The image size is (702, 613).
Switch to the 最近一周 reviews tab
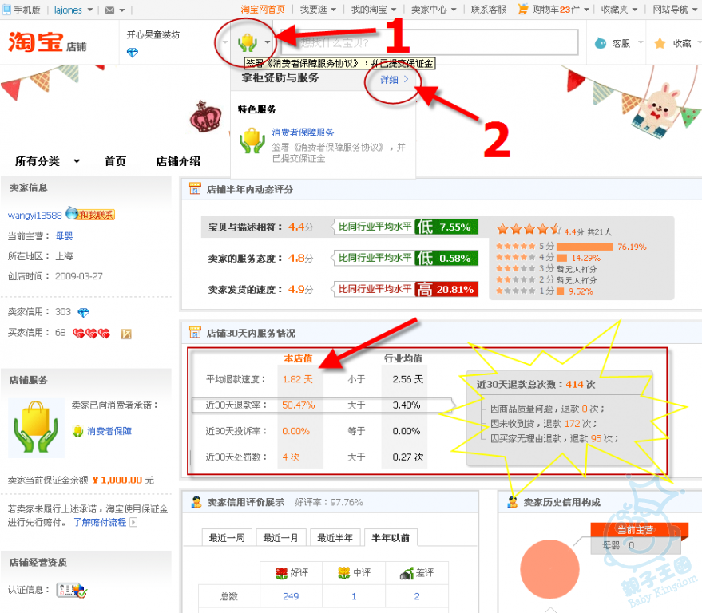point(227,538)
